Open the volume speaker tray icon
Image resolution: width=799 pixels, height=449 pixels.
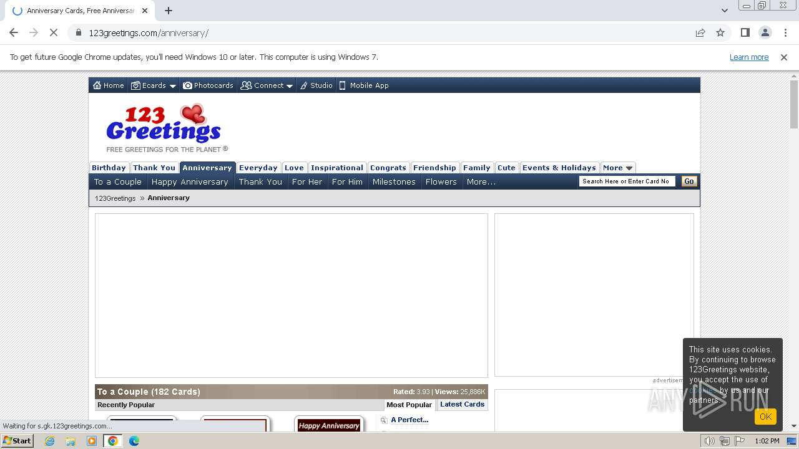709,441
